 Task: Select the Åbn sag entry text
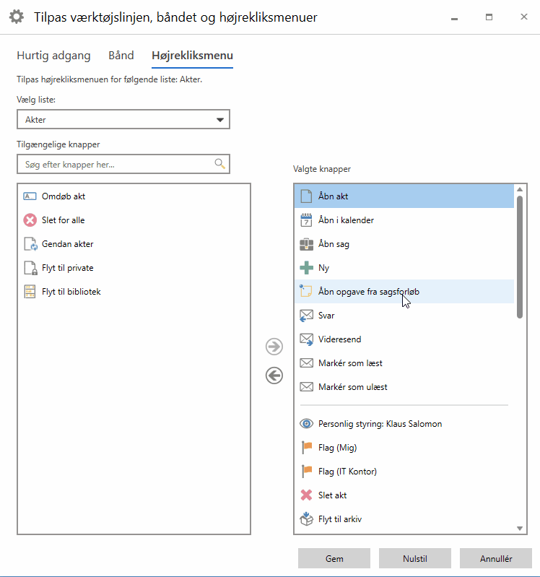click(334, 244)
